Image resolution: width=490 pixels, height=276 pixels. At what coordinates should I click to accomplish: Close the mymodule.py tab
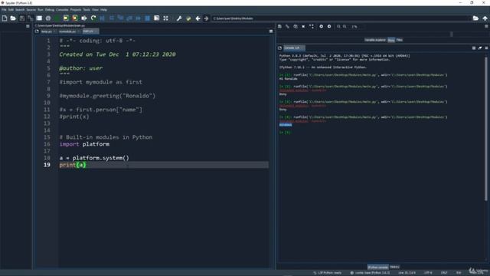tap(79, 31)
